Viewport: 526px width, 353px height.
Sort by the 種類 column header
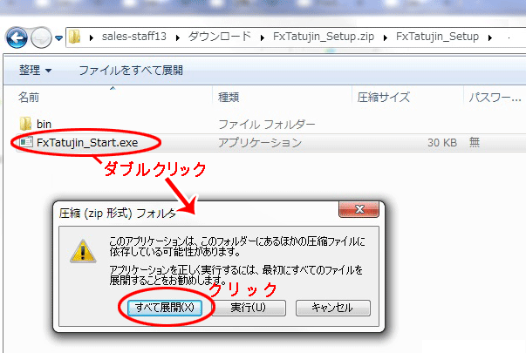point(229,98)
